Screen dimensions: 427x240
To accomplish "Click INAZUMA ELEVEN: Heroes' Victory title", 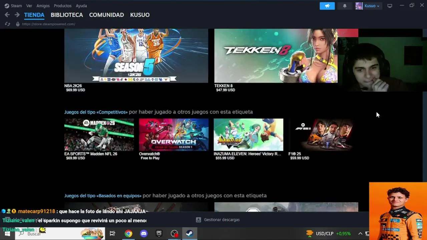I will click(247, 154).
